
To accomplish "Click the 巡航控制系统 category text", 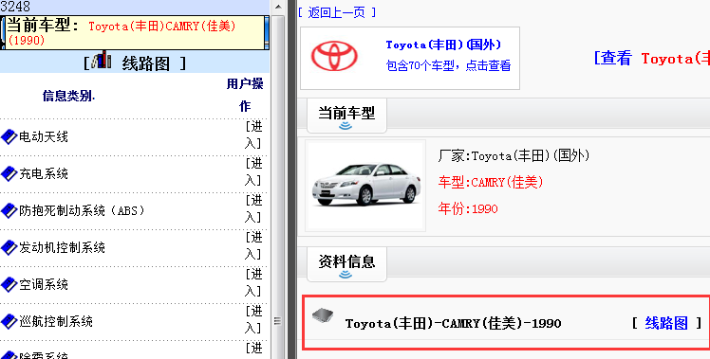I will point(56,321).
